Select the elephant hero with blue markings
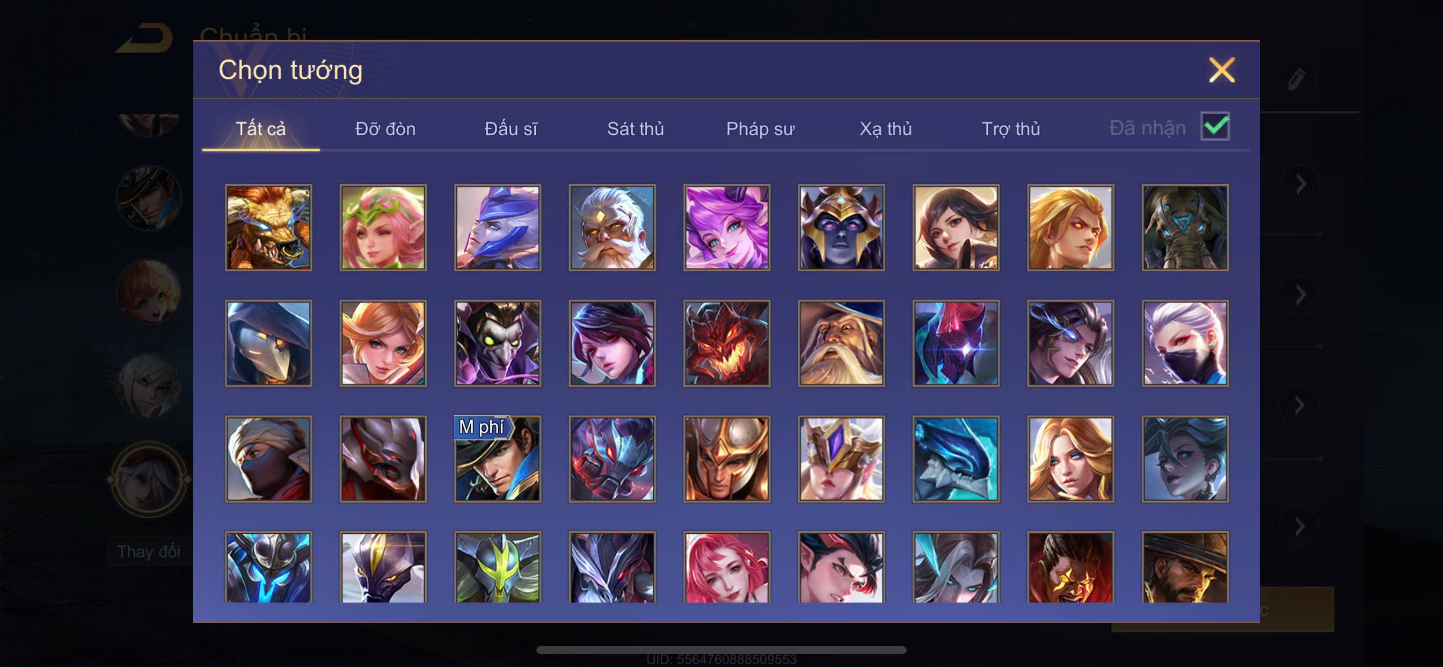The height and width of the screenshot is (667, 1443). [x=1185, y=228]
